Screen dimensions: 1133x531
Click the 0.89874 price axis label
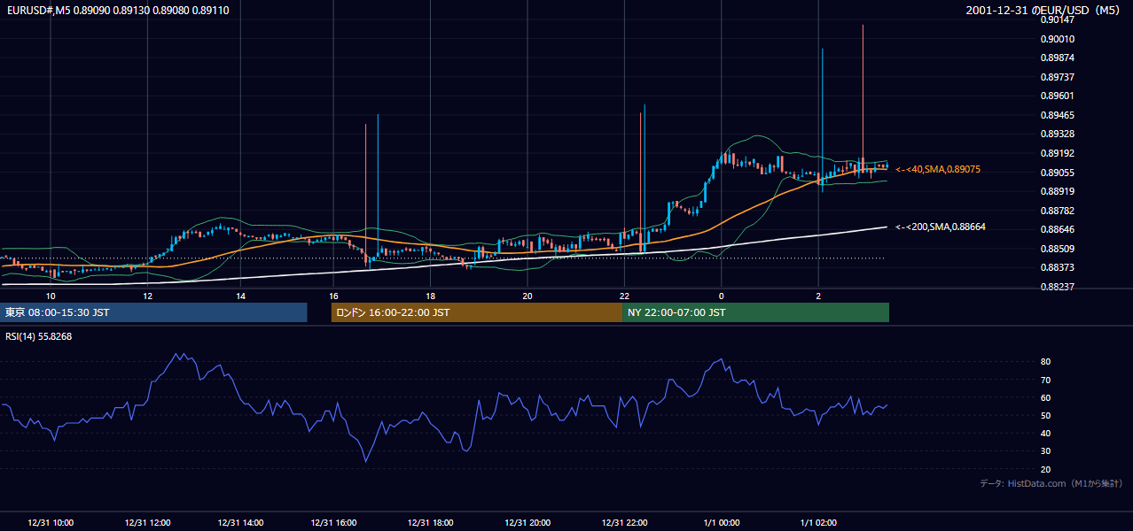tap(1057, 58)
